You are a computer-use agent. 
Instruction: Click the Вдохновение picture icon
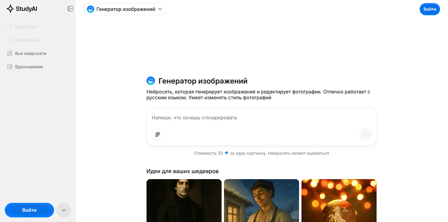(9, 66)
